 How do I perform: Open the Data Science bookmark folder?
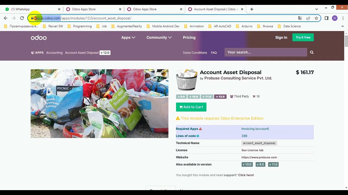click(x=289, y=26)
